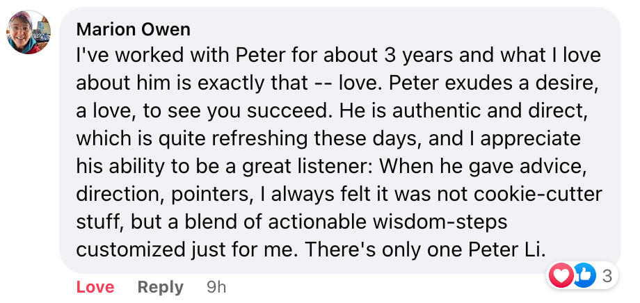This screenshot has height=303, width=640.
Task: Show who reacted via the count 3
Action: coord(607,276)
